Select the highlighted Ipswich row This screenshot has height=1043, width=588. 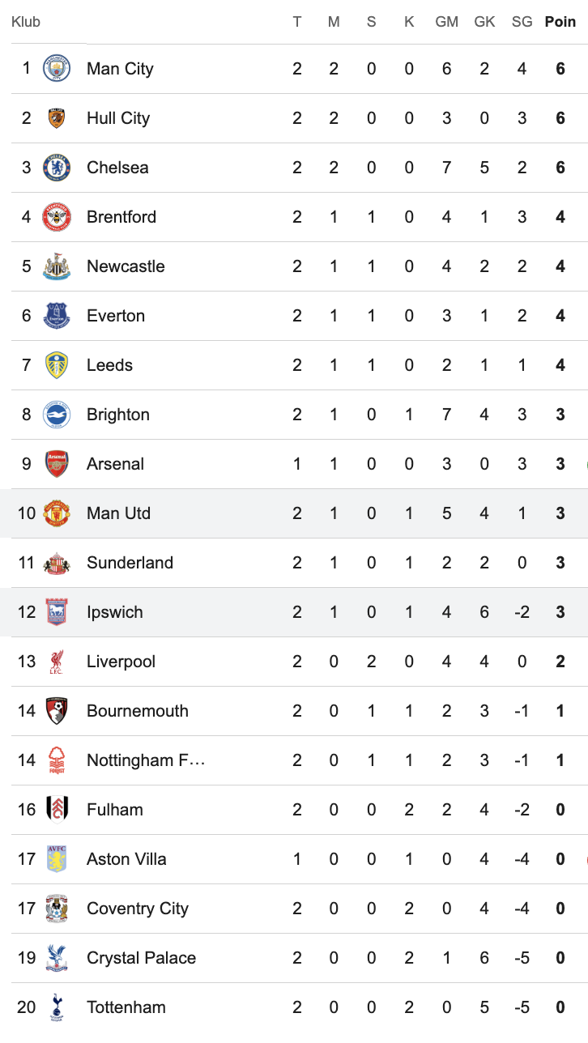(x=294, y=612)
